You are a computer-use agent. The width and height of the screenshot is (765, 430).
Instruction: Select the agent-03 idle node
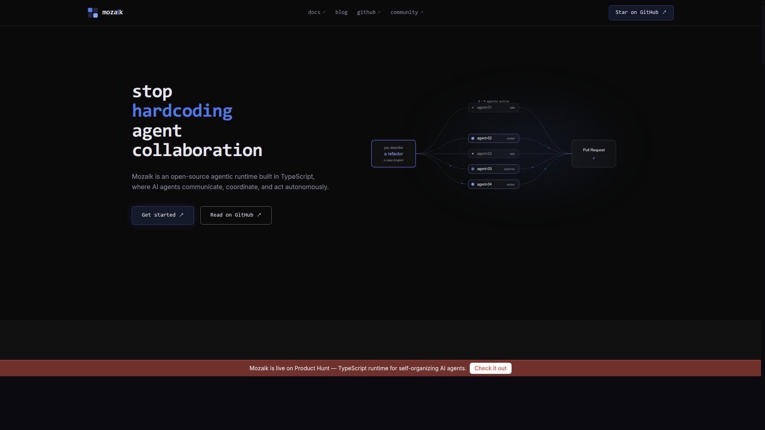pyautogui.click(x=494, y=154)
